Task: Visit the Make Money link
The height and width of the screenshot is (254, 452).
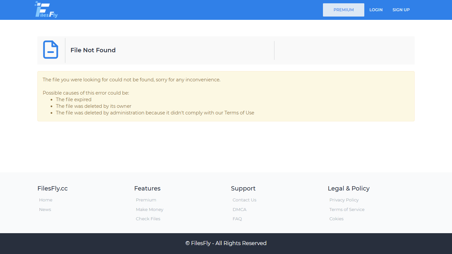Action: click(x=150, y=210)
